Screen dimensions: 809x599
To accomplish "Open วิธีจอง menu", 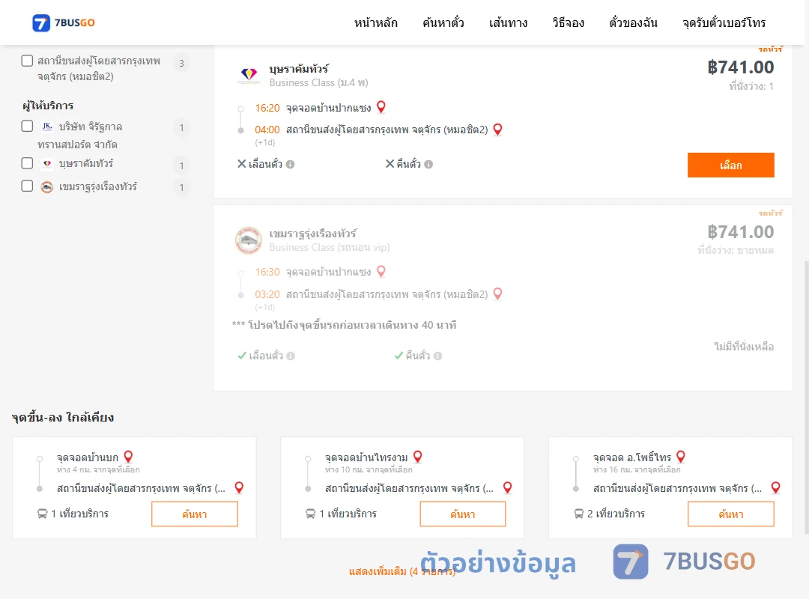I will coord(568,22).
